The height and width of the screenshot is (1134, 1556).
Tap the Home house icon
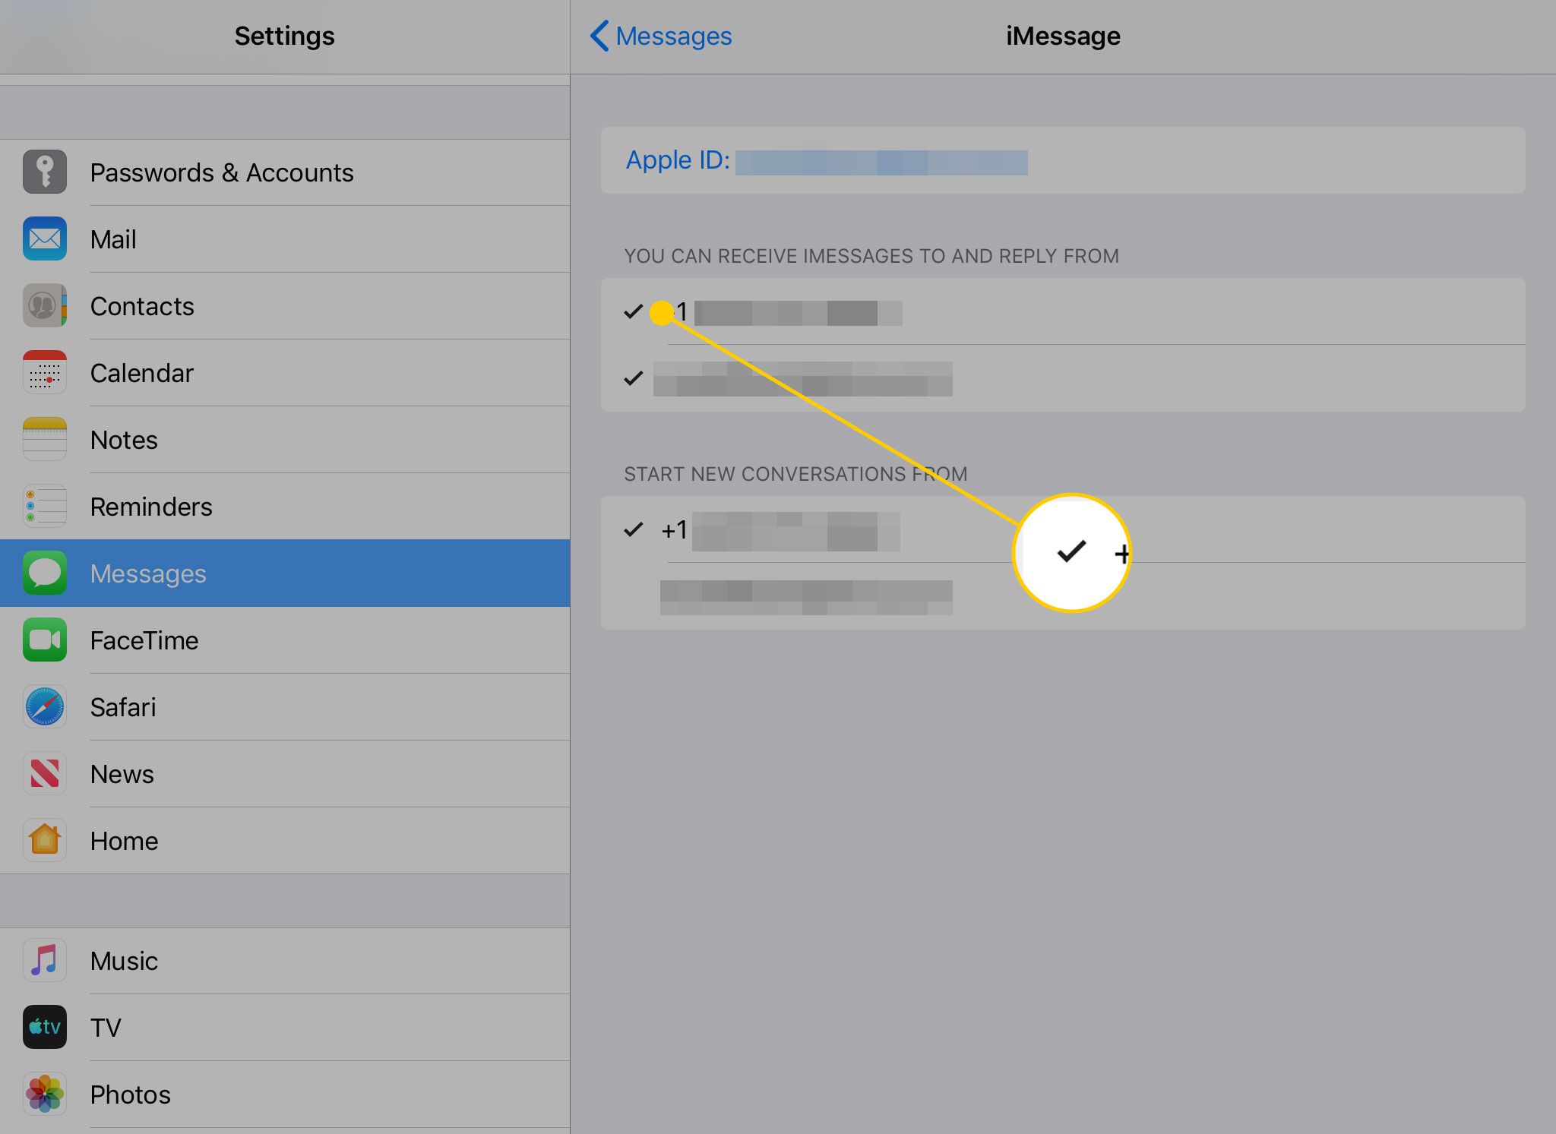45,840
